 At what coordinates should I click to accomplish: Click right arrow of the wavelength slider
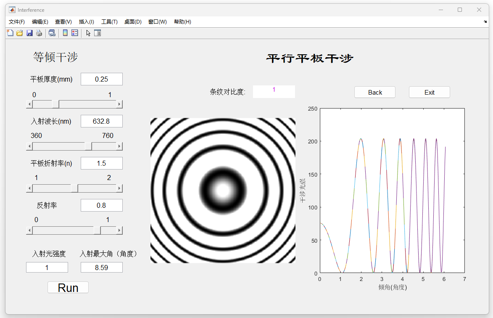pyautogui.click(x=119, y=146)
